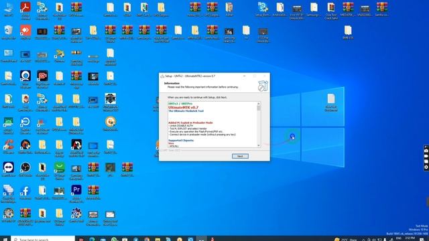429x241 pixels.
Task: Click the gear icon on the right-edge recorder bar
Action: tap(426, 167)
